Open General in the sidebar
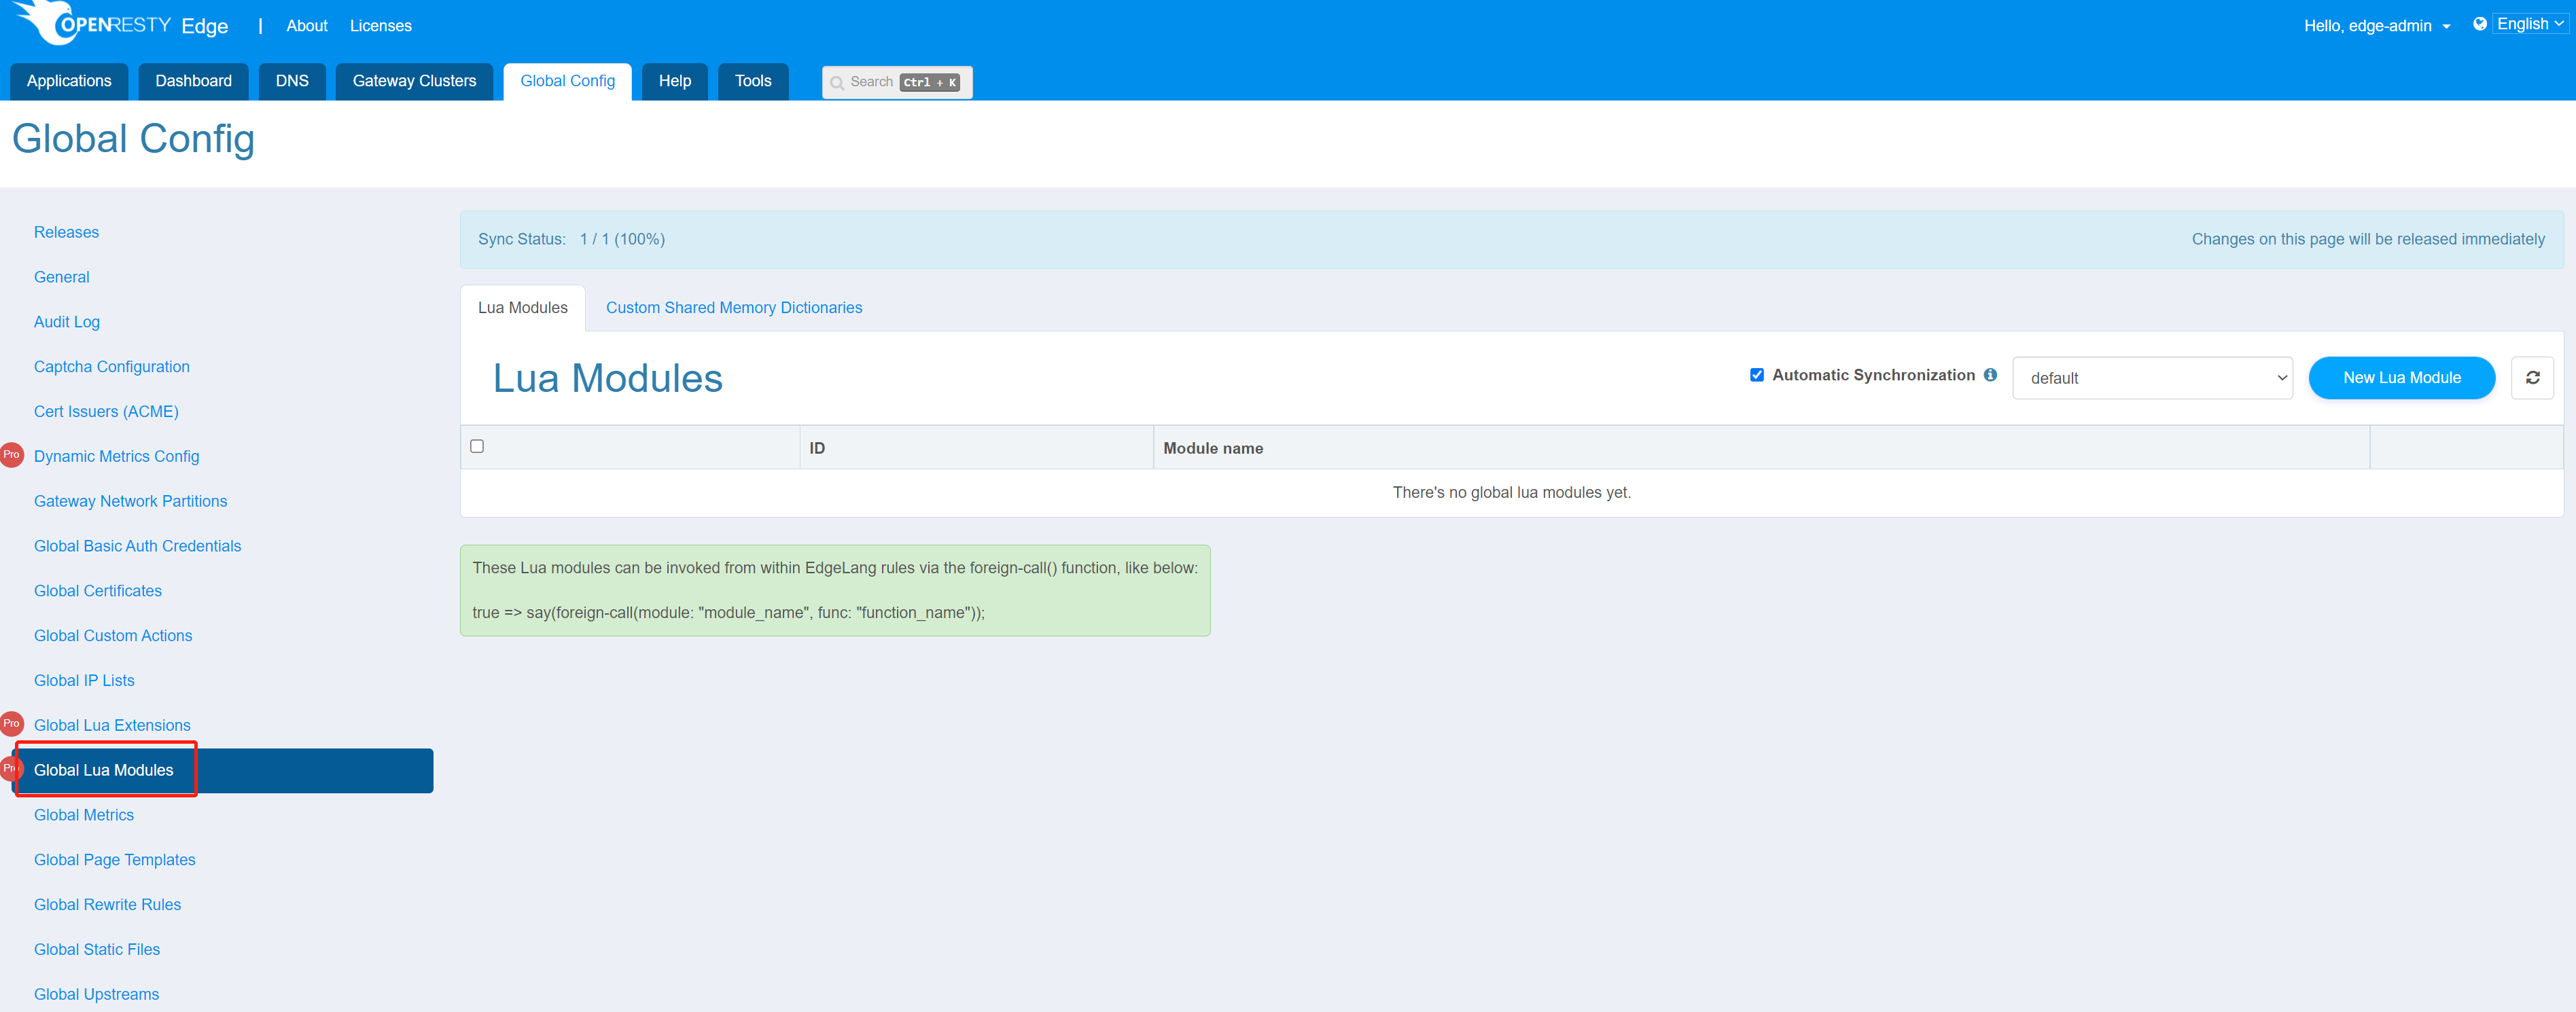 (x=61, y=277)
